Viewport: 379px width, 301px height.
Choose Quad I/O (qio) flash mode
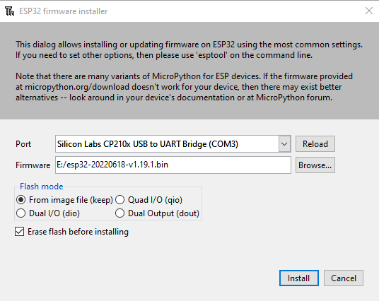coord(149,200)
